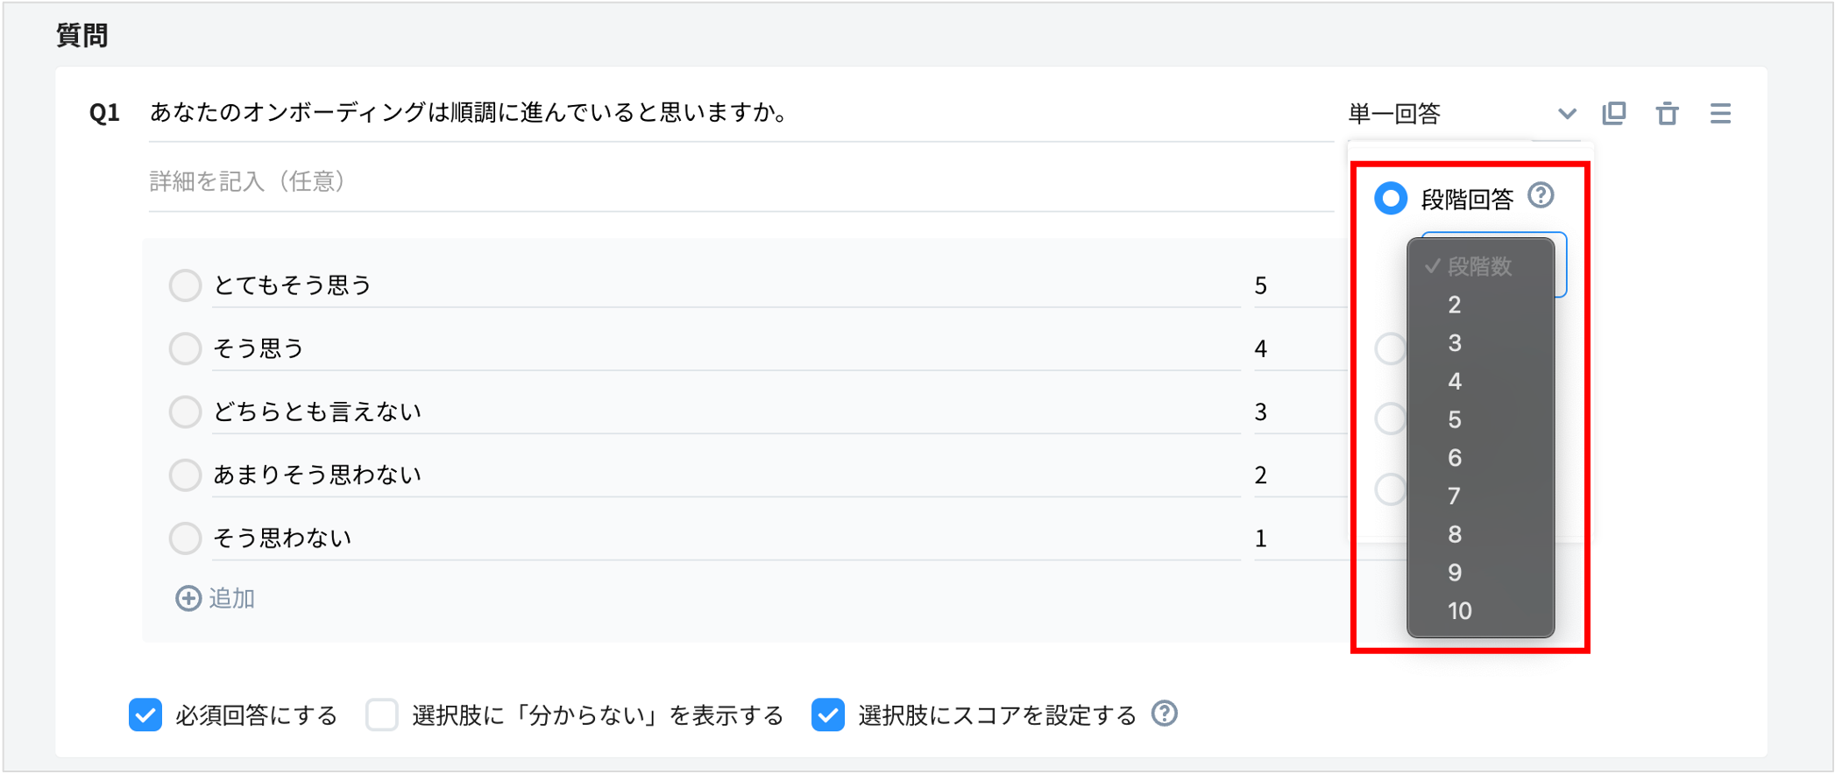
Task: Click the 追加 link to add a choice
Action: [x=230, y=599]
